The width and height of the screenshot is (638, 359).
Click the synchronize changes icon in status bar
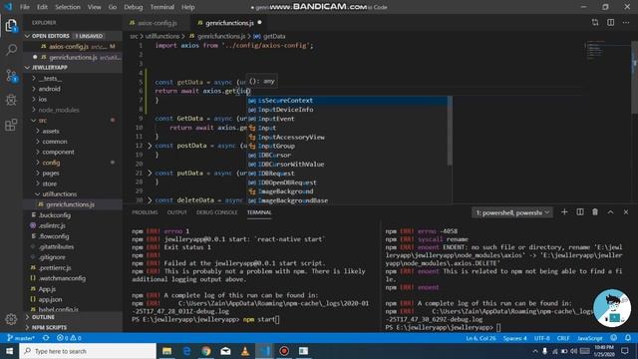click(x=46, y=338)
